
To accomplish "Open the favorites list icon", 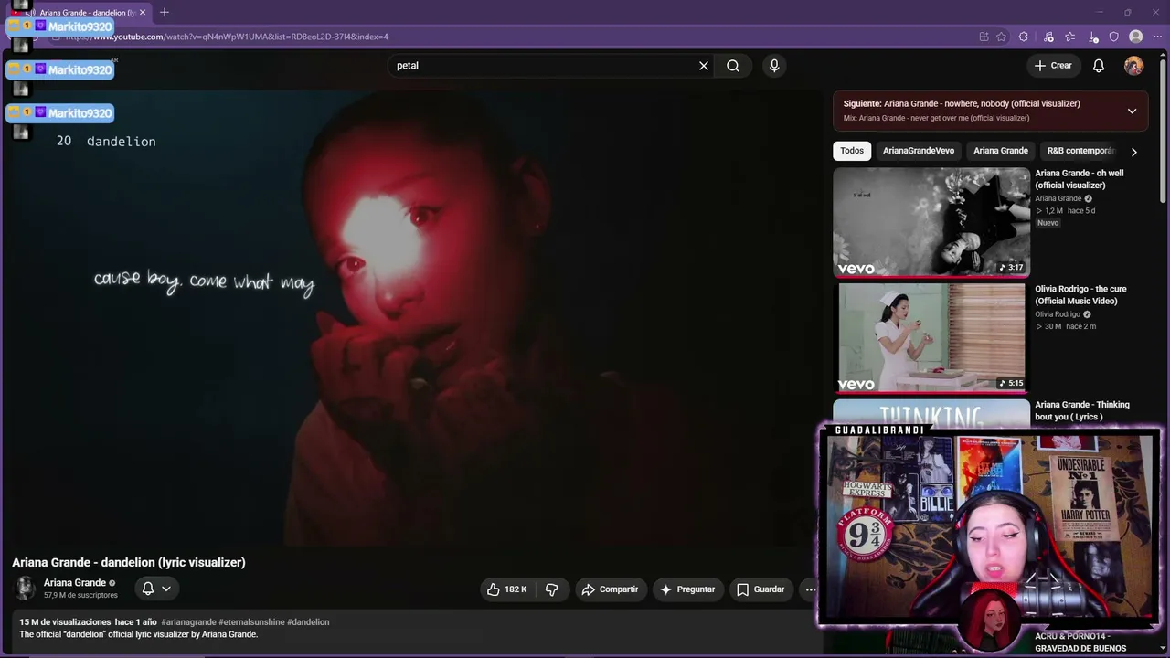I will 1070,37.
